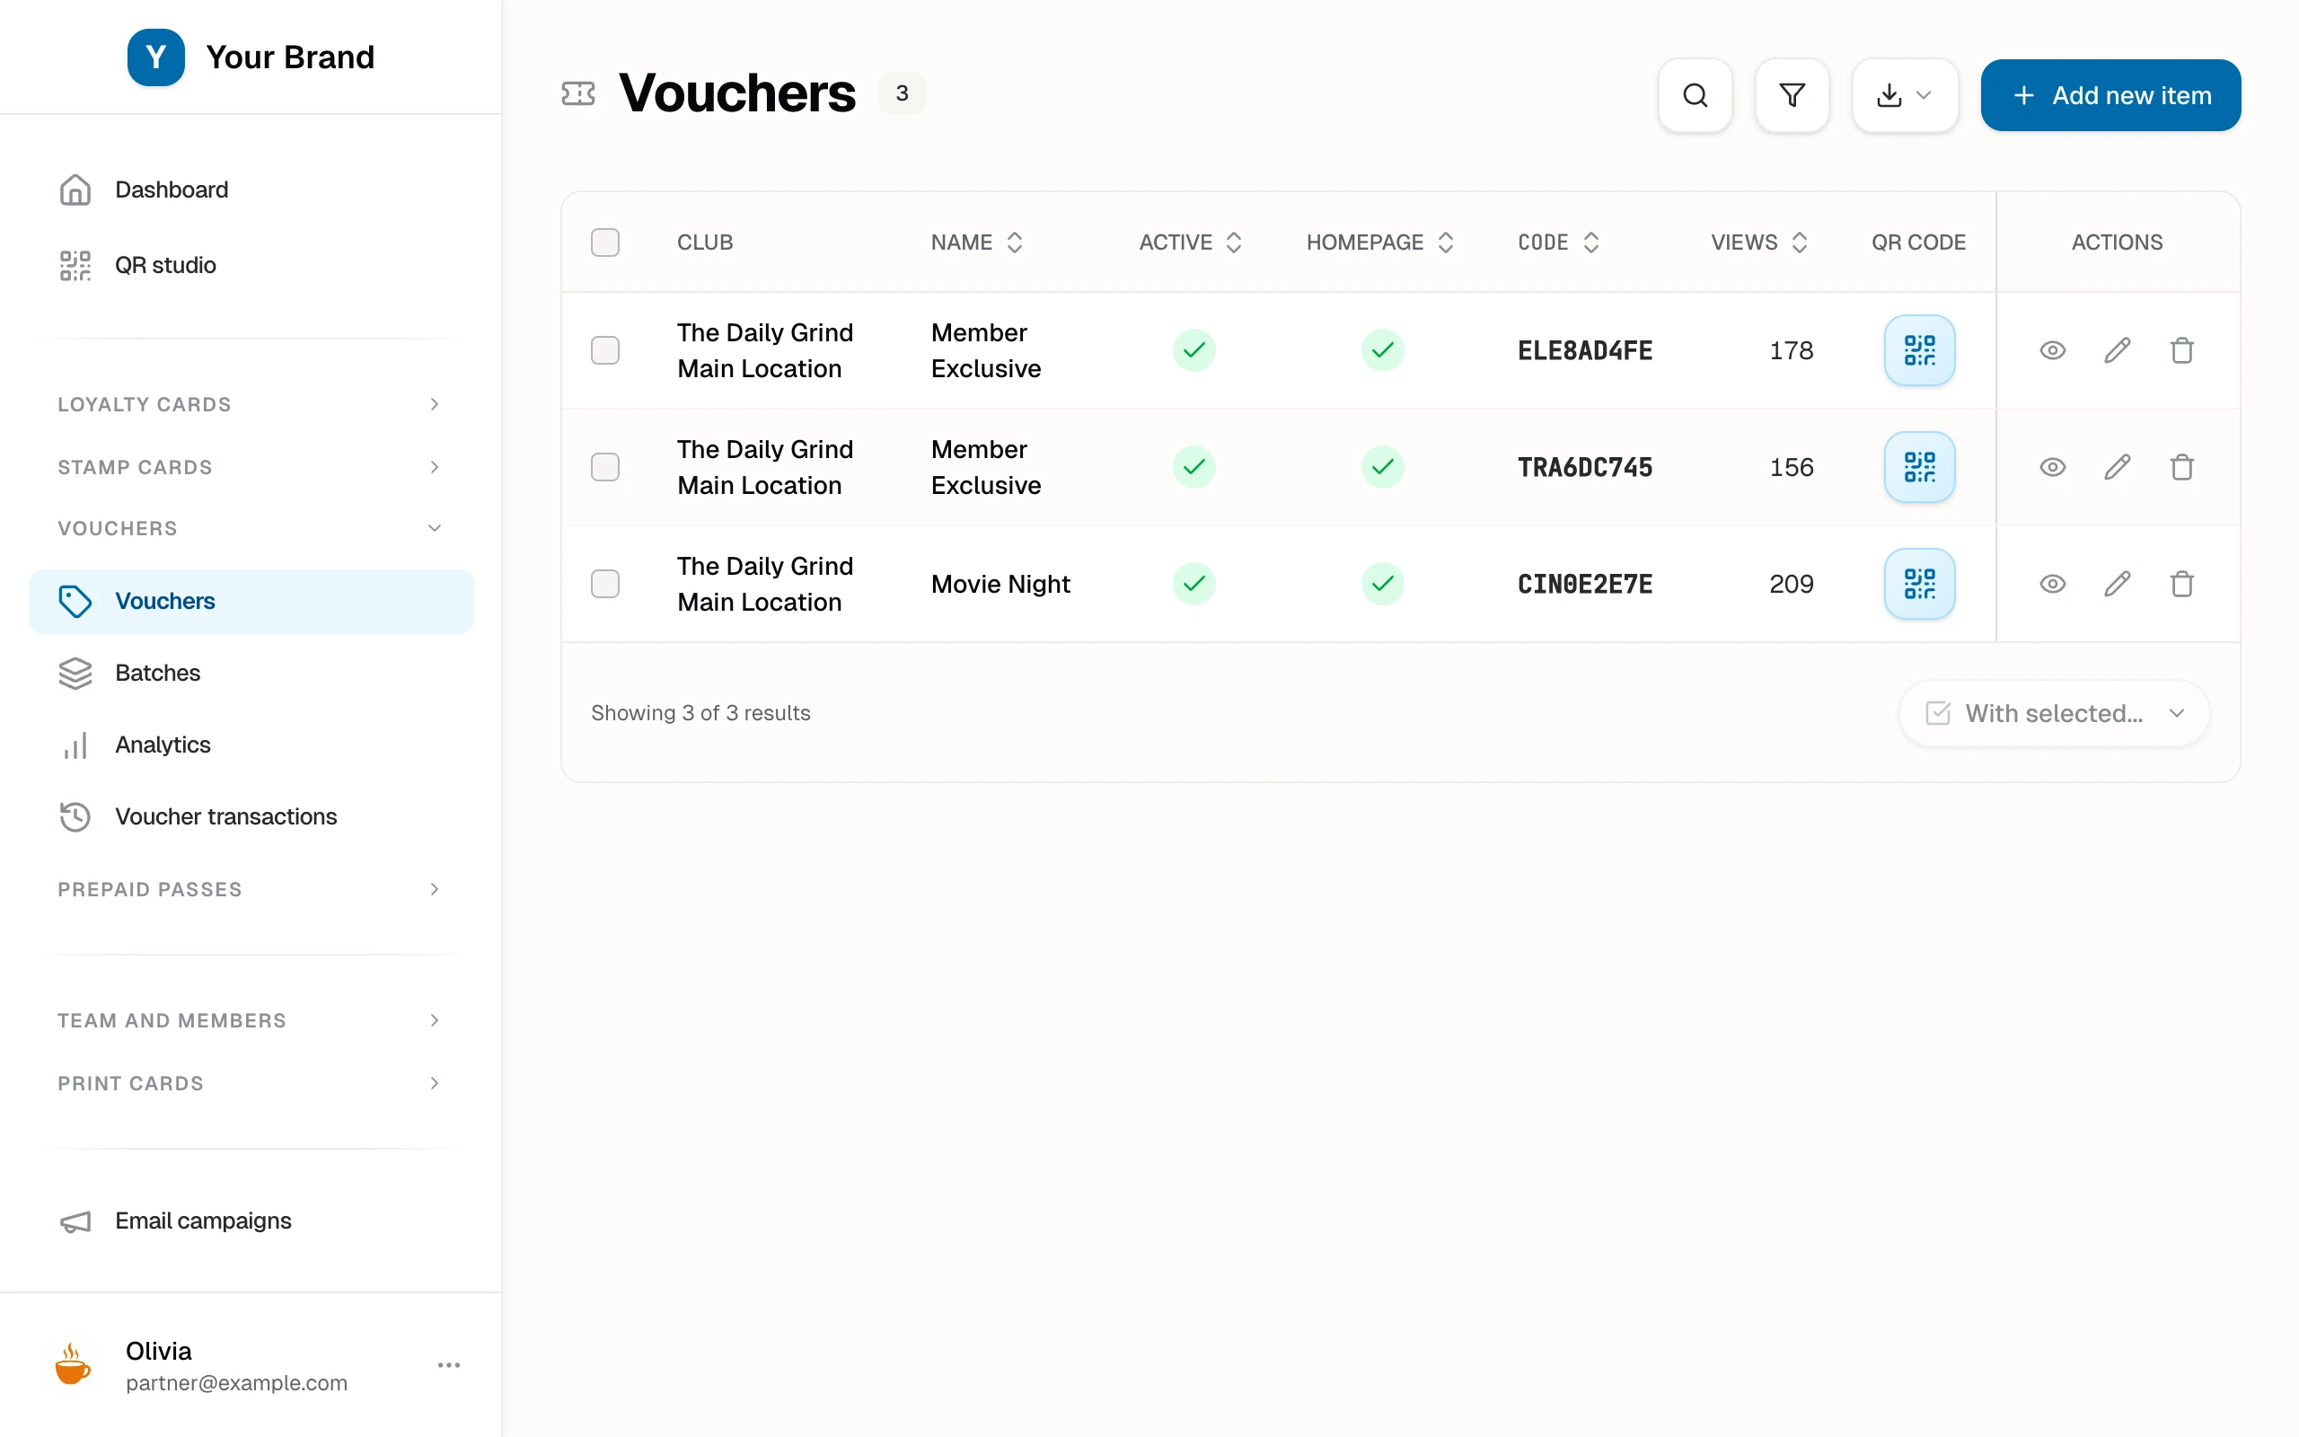Image resolution: width=2299 pixels, height=1437 pixels.
Task: Edit voucher TRA6DC745
Action: (2117, 467)
